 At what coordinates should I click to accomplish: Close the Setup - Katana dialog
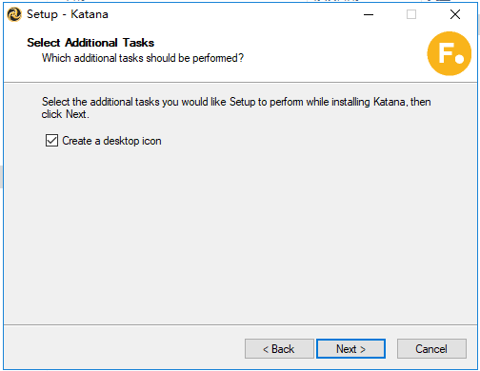pyautogui.click(x=455, y=14)
